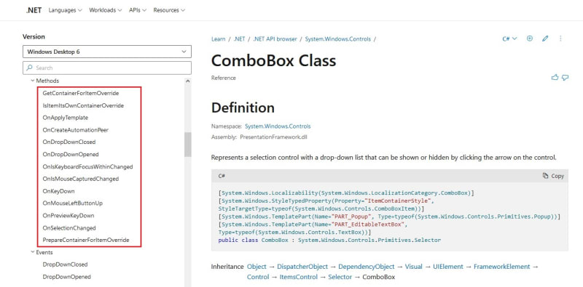This screenshot has width=583, height=287.
Task: Open the DispatcherObject inheritance link
Action: click(x=302, y=267)
